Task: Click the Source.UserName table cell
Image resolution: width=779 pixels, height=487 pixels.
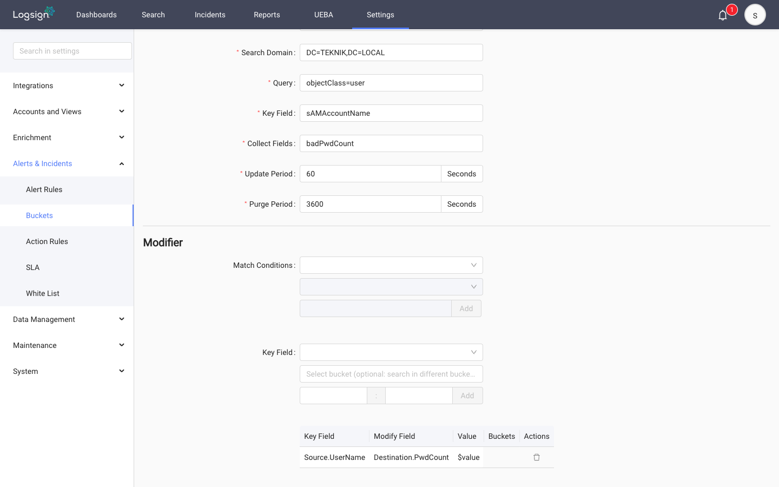Action: tap(334, 457)
